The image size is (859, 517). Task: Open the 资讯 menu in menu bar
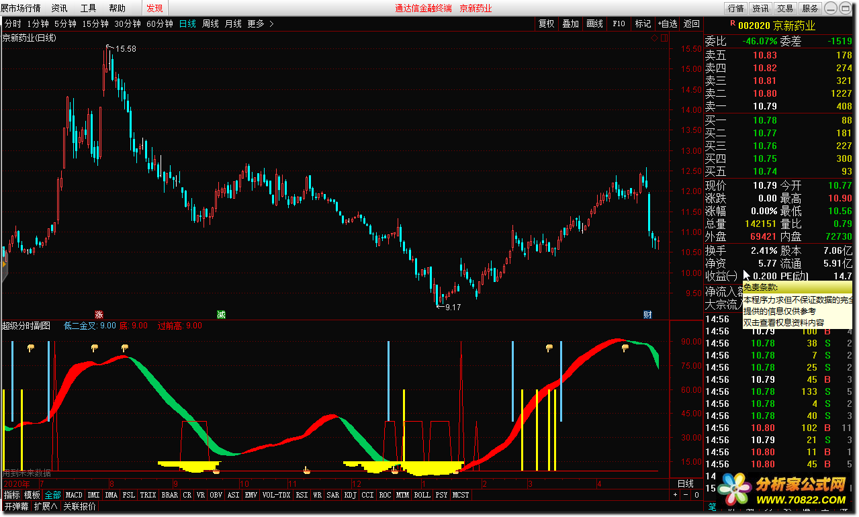59,8
